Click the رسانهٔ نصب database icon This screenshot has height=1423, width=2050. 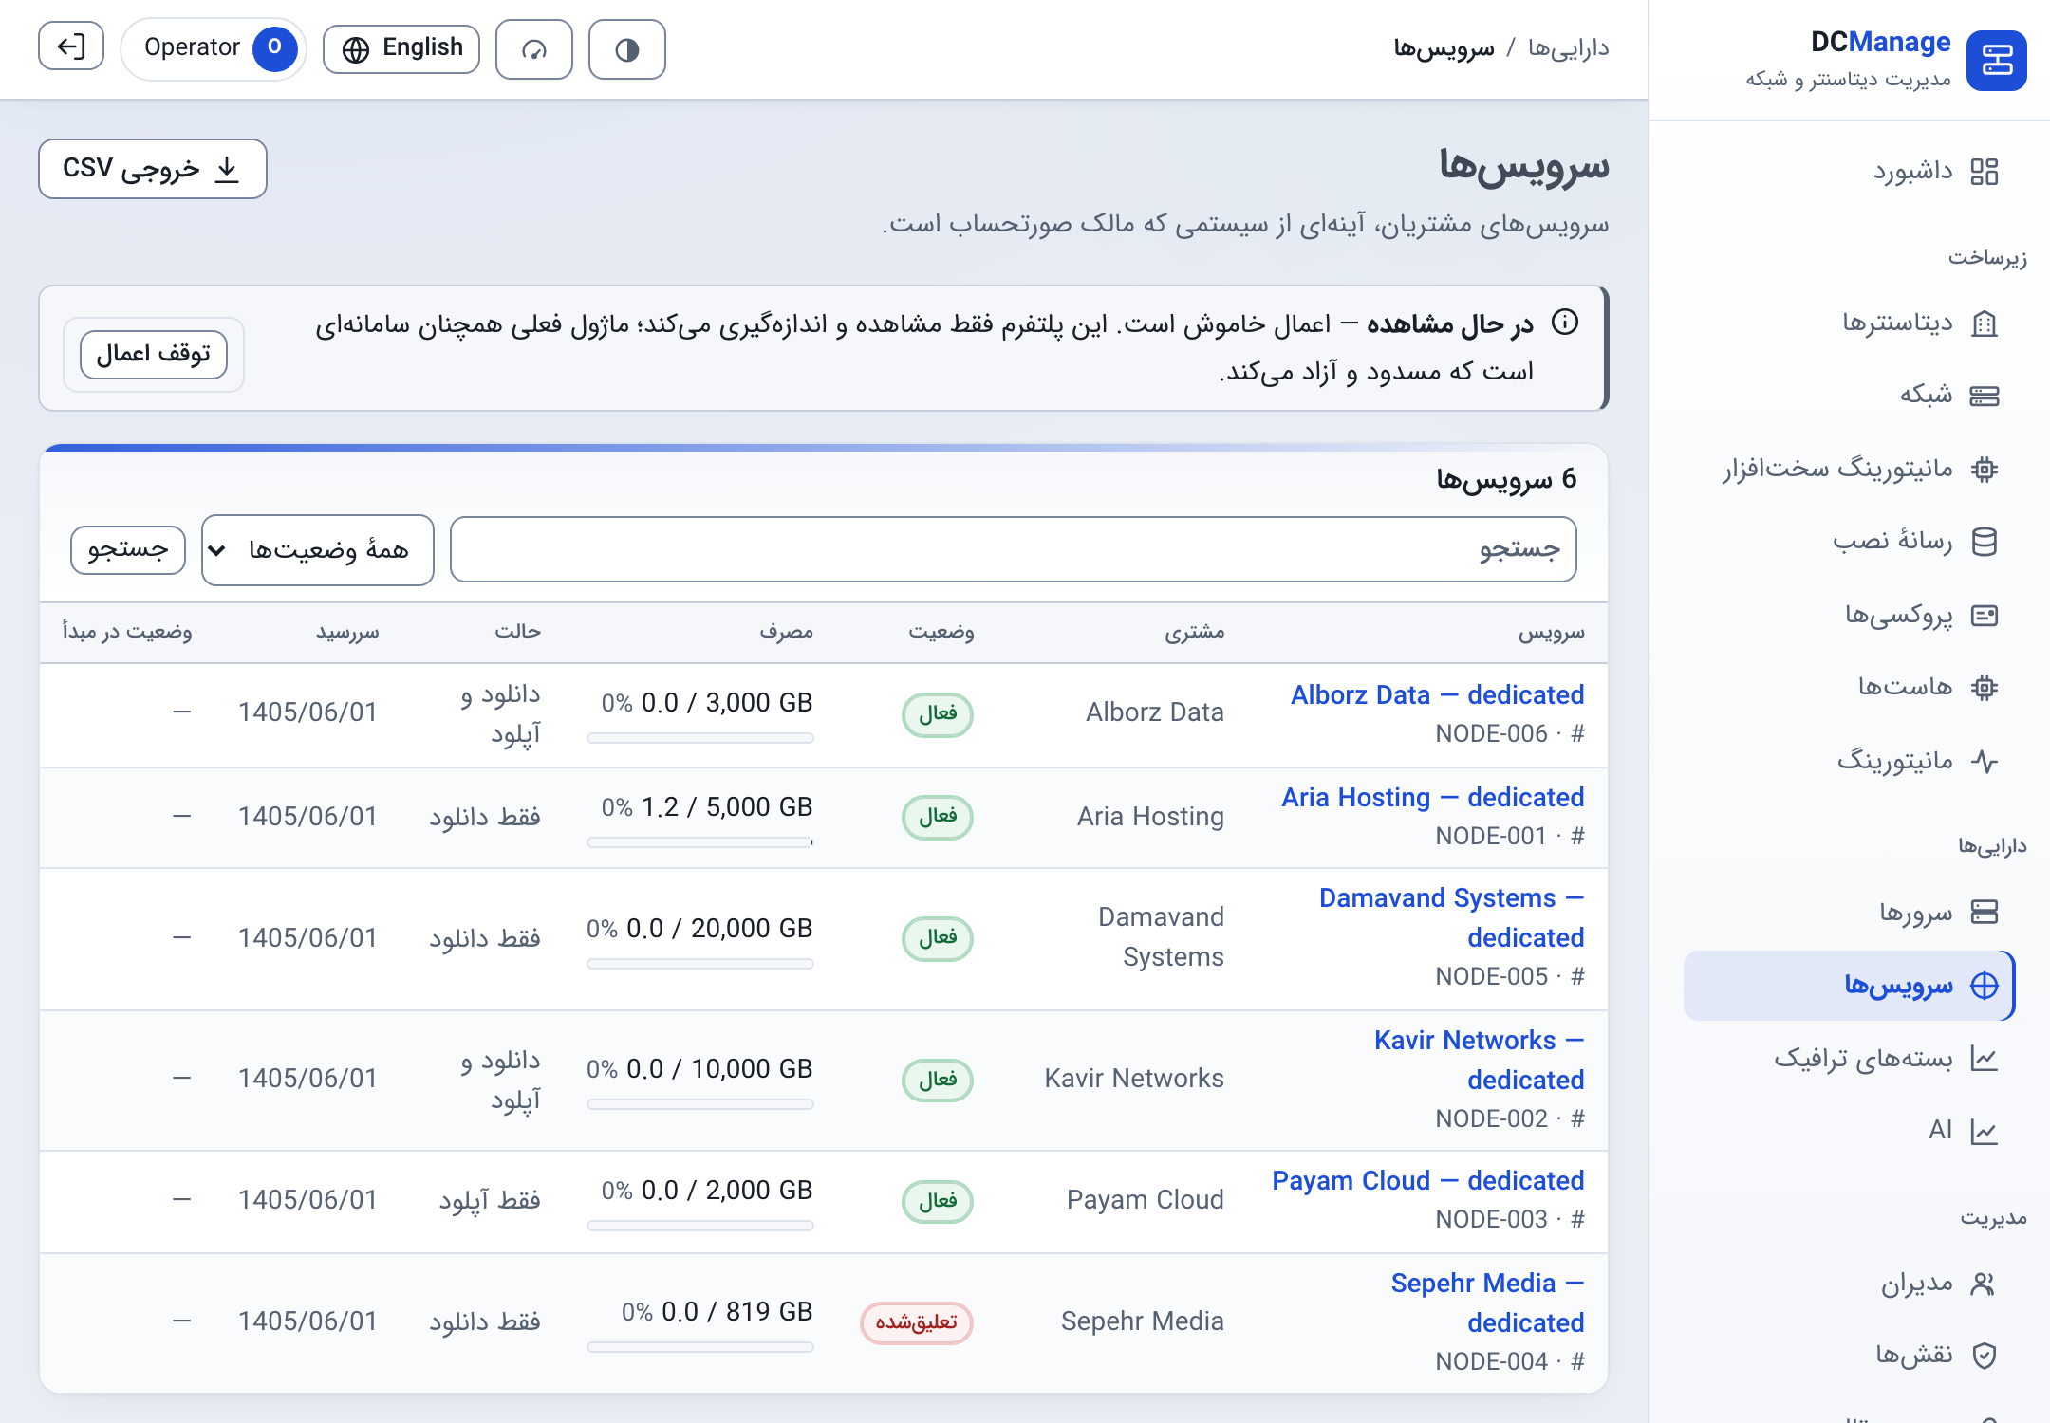coord(1985,542)
